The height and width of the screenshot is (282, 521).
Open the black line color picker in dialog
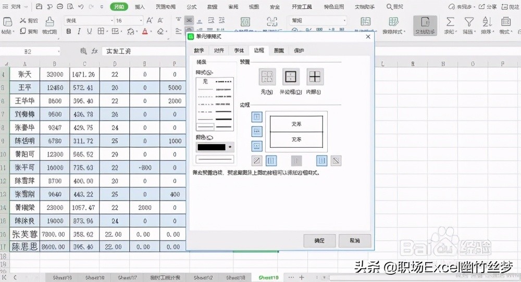coord(215,147)
